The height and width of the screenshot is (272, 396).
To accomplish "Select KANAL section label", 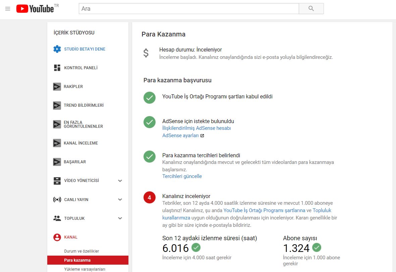I will point(71,237).
